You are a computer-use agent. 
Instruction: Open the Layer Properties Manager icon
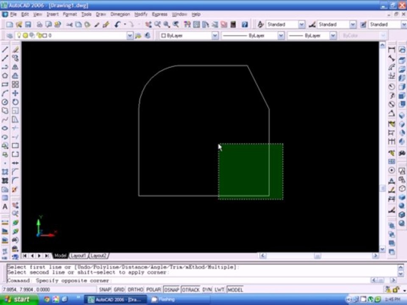(x=10, y=36)
